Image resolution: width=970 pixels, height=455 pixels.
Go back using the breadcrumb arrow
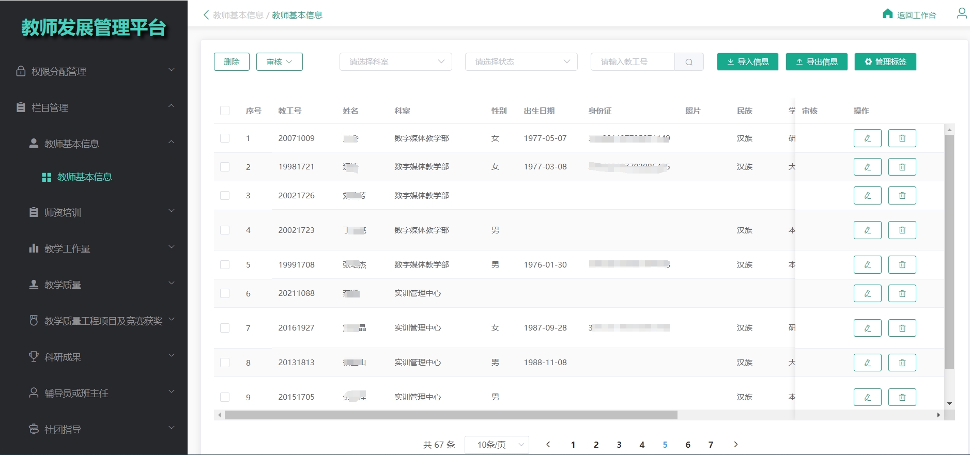[x=206, y=15]
